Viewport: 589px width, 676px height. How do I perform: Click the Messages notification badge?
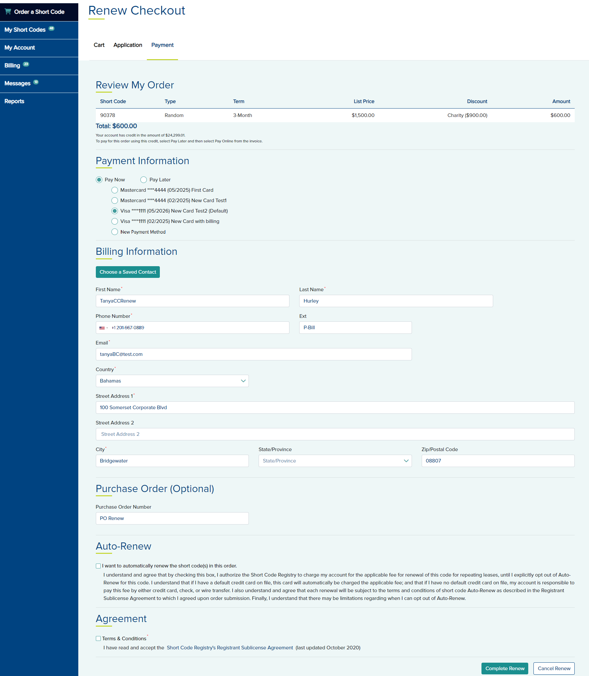(x=36, y=82)
